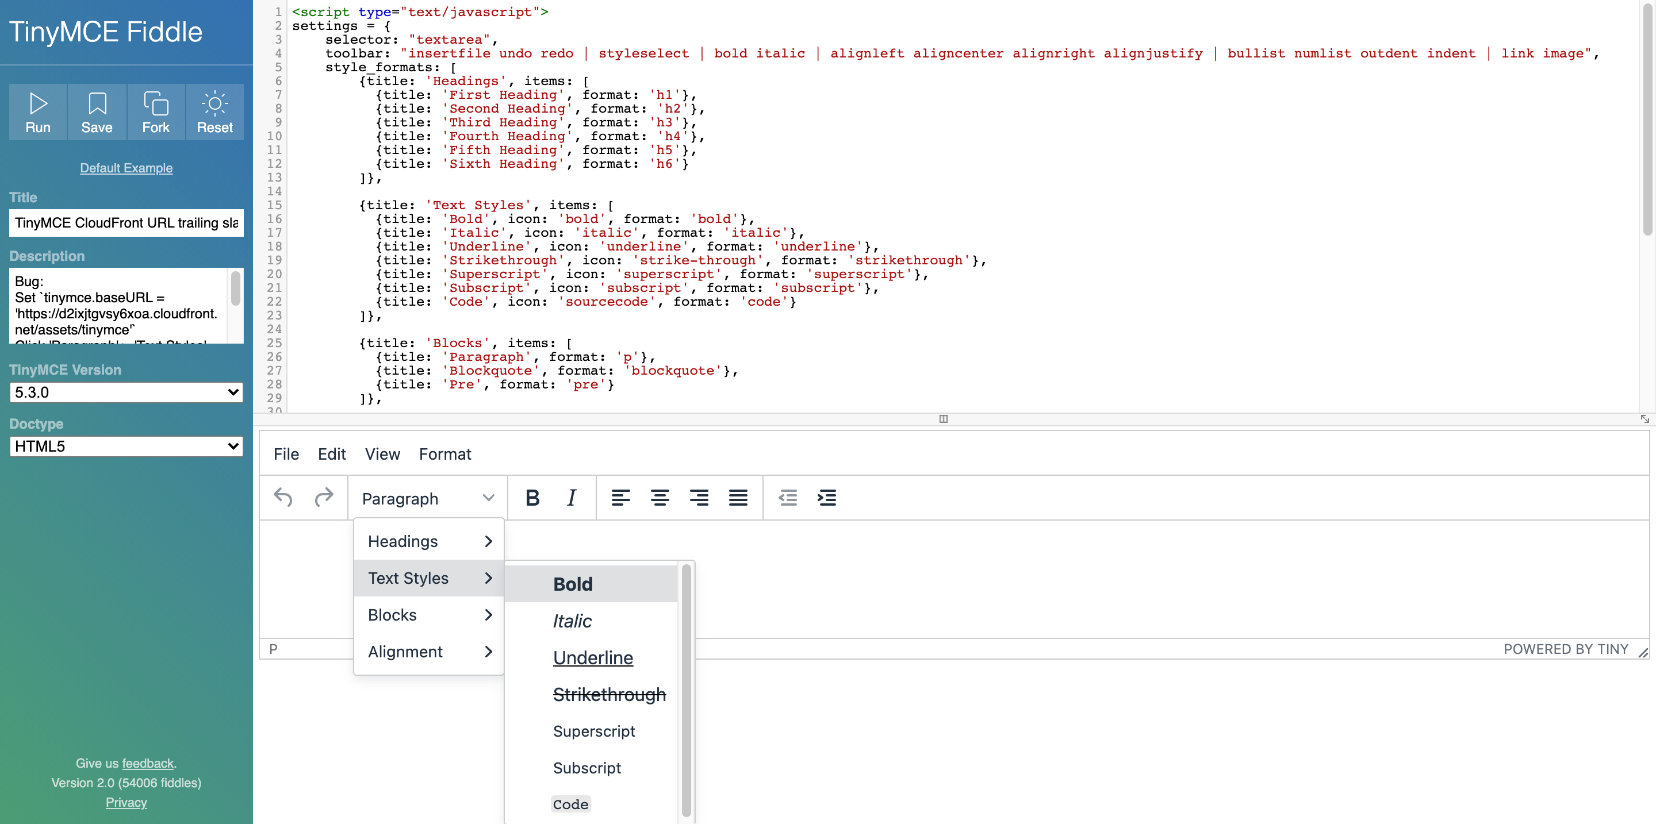This screenshot has width=1656, height=824.
Task: Click the fiddle Title input field
Action: click(x=126, y=223)
